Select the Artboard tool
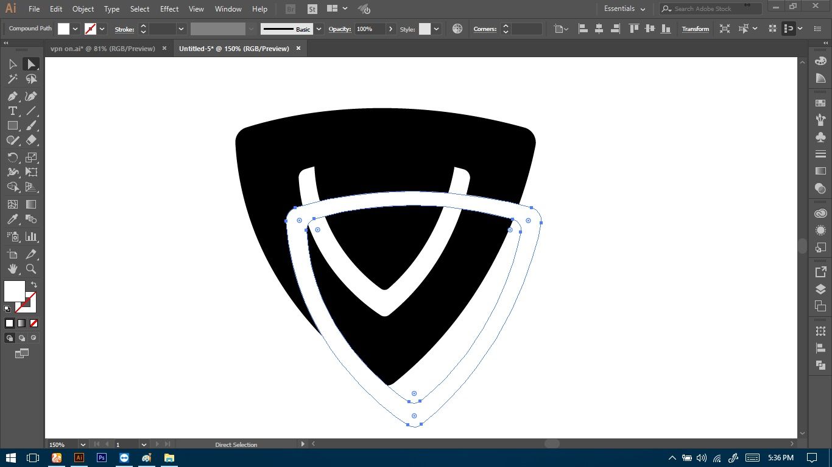 click(x=12, y=254)
